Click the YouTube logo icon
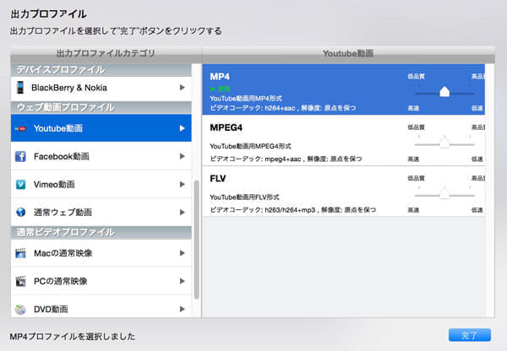Image resolution: width=507 pixels, height=351 pixels. tap(20, 128)
